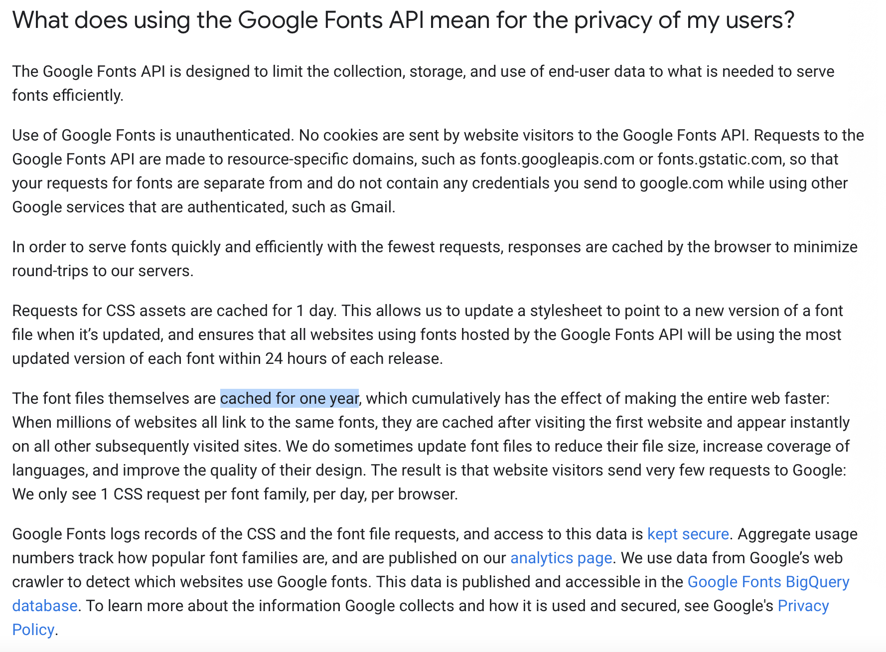886x652 pixels.
Task: Open the "analytics page" link
Action: point(561,558)
